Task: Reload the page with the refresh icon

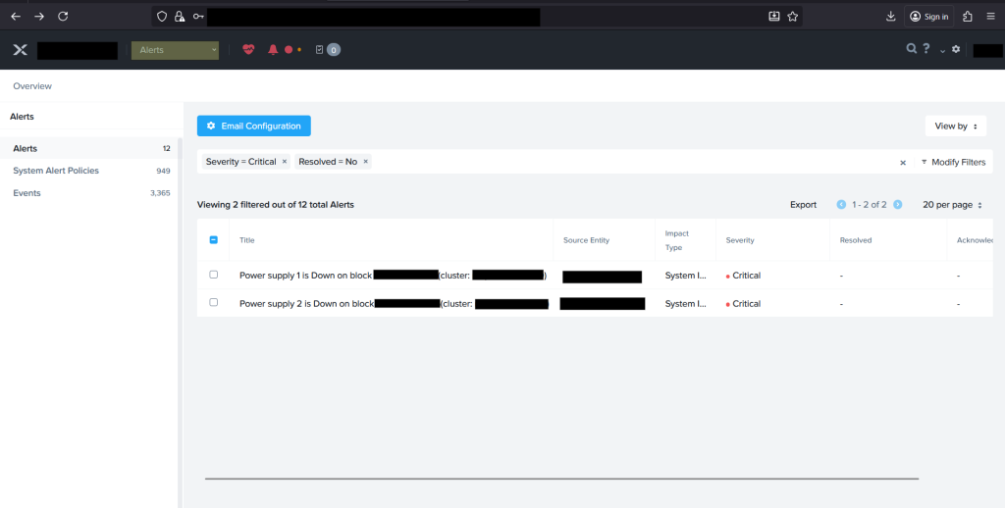Action: click(x=63, y=17)
